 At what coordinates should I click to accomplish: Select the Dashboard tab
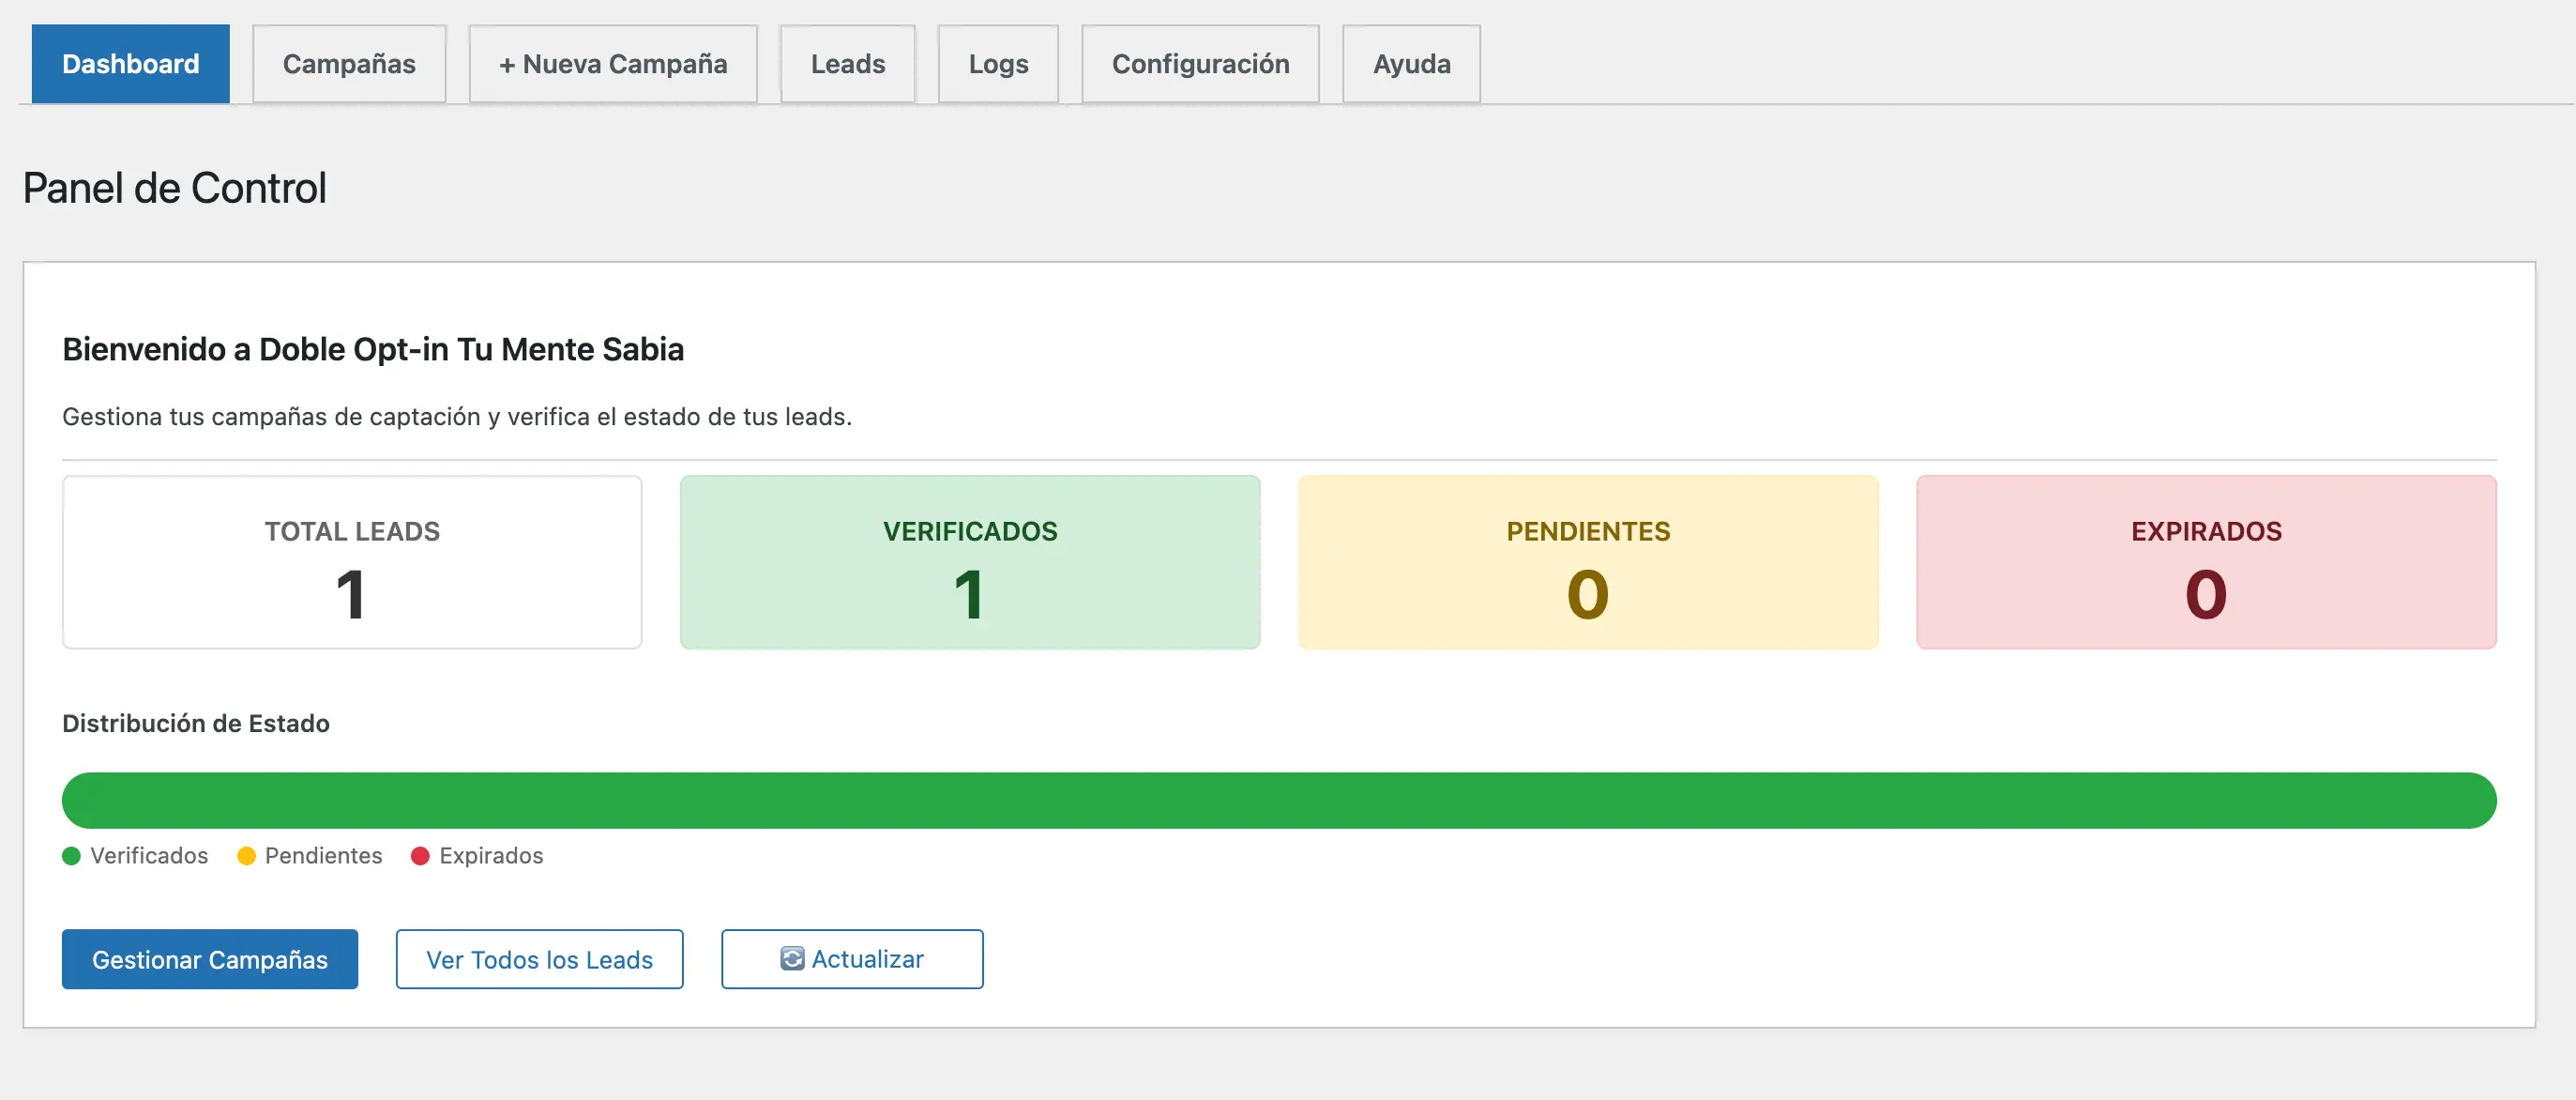(x=130, y=63)
